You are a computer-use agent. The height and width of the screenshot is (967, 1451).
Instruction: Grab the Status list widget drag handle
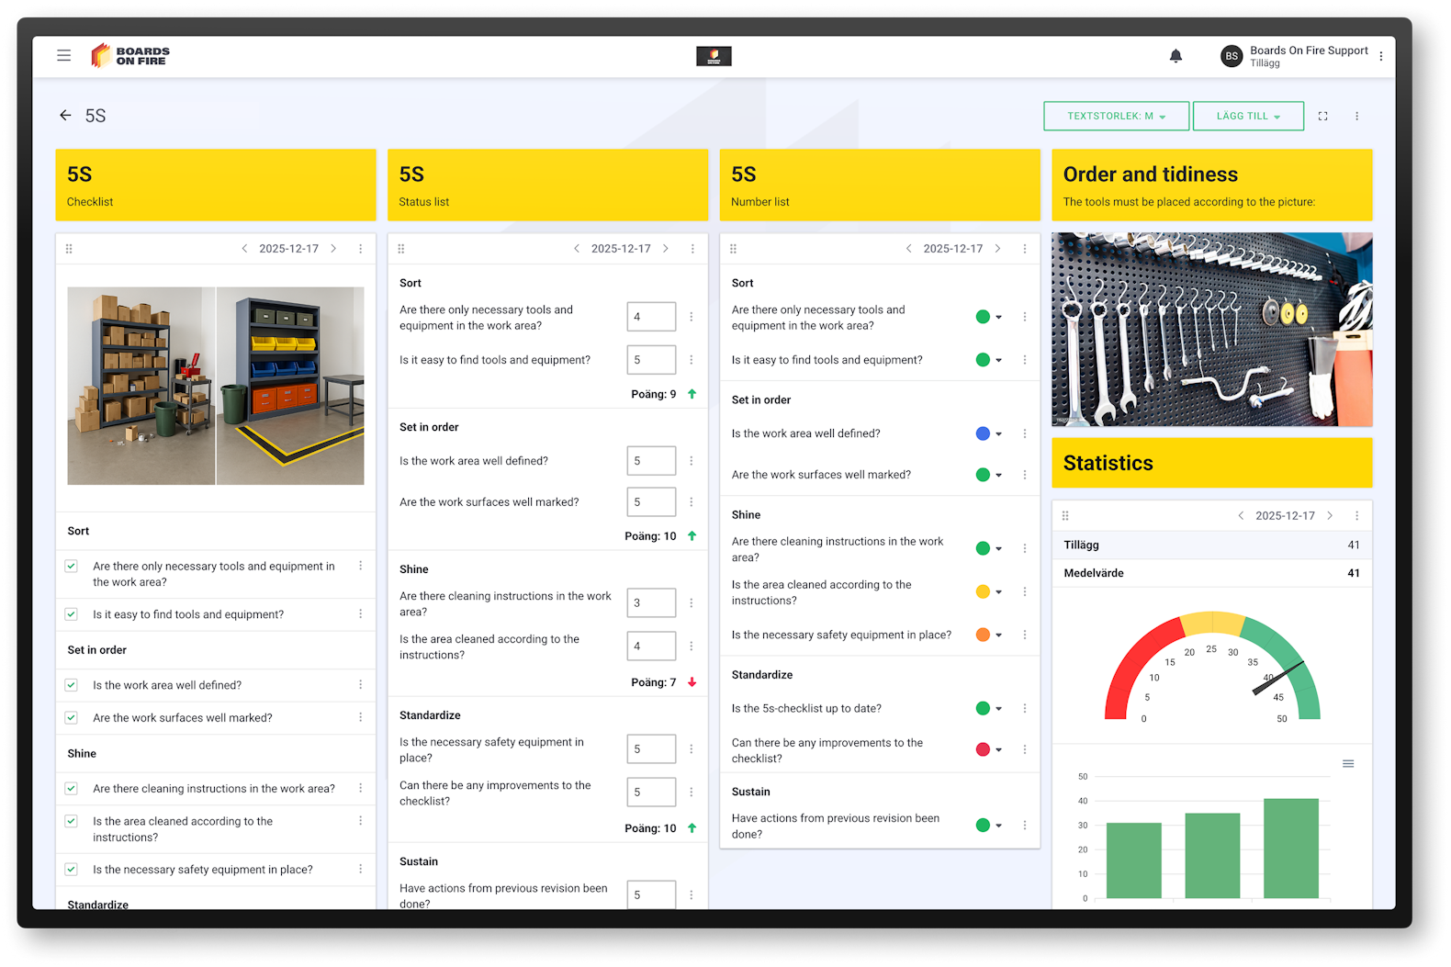(401, 249)
